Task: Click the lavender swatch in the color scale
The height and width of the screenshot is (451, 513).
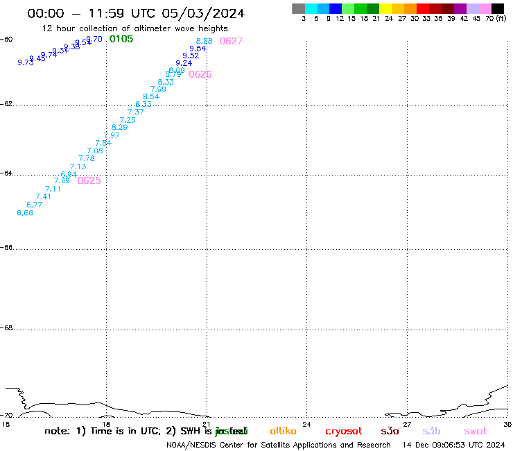Action: (x=473, y=8)
